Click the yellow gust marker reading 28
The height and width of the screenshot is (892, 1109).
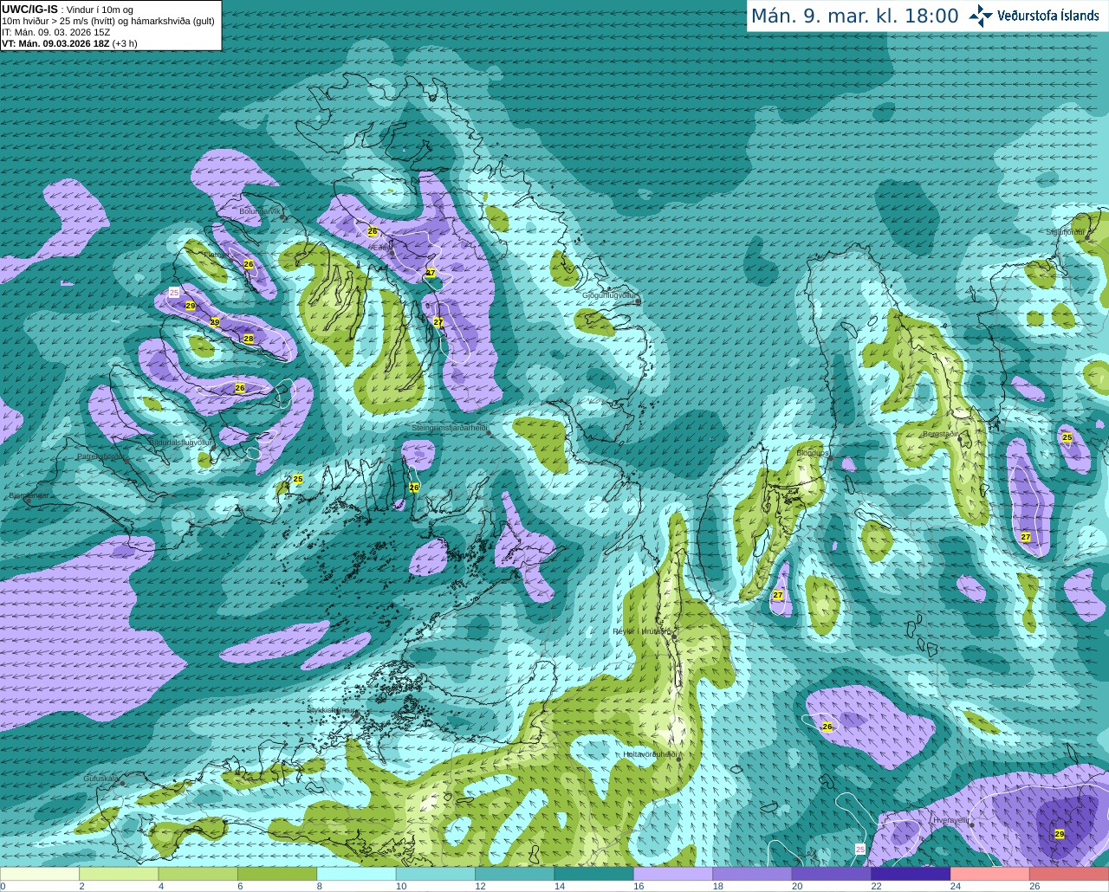click(249, 339)
